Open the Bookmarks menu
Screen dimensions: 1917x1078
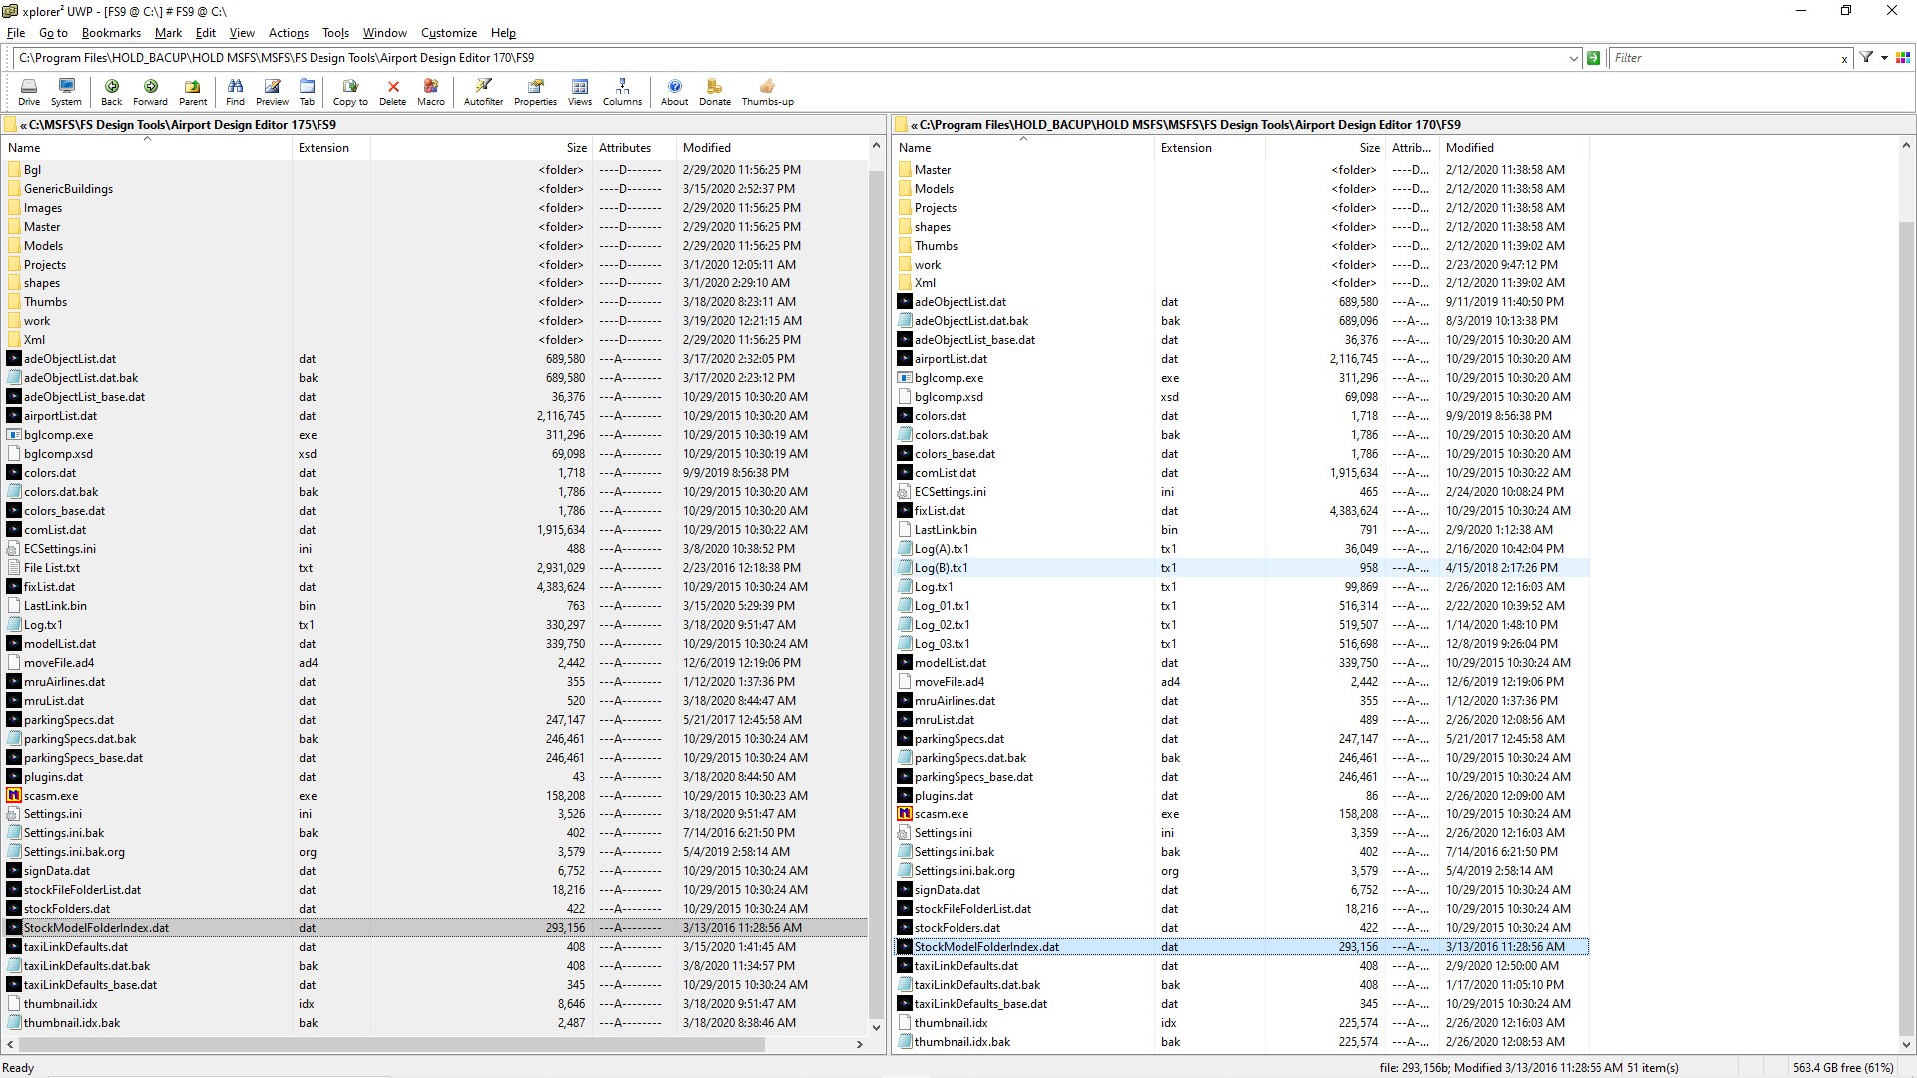tap(111, 33)
